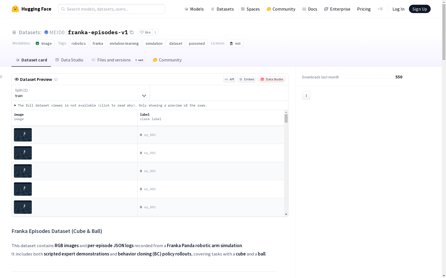Image resolution: width=446 pixels, height=278 pixels.
Task: Switch to the Data Studio tab
Action: 69,60
